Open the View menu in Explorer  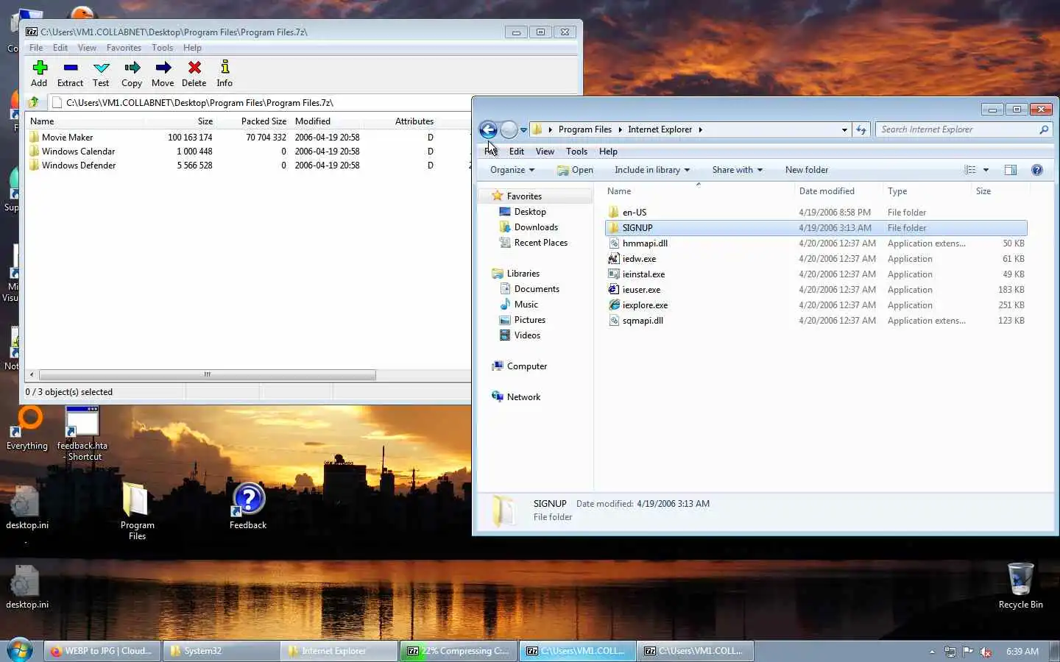[x=545, y=152]
